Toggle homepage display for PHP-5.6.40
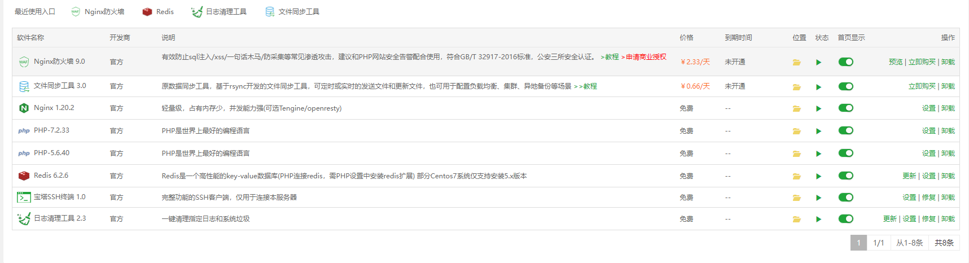Viewport: 969px width, 263px height. point(845,153)
